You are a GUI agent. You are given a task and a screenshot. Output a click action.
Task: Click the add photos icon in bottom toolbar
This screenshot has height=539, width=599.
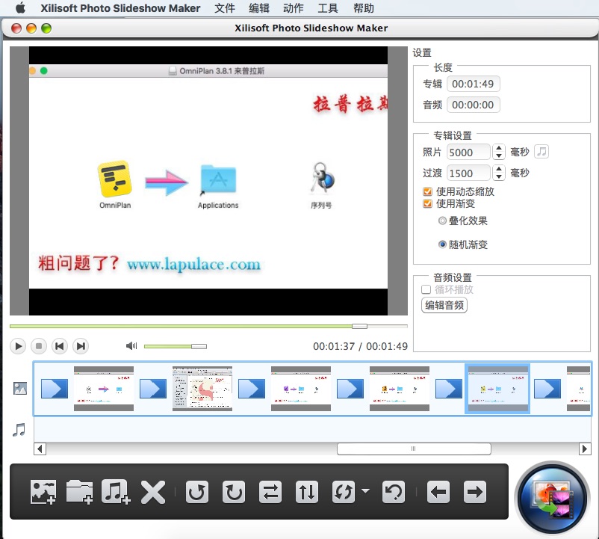click(x=43, y=492)
